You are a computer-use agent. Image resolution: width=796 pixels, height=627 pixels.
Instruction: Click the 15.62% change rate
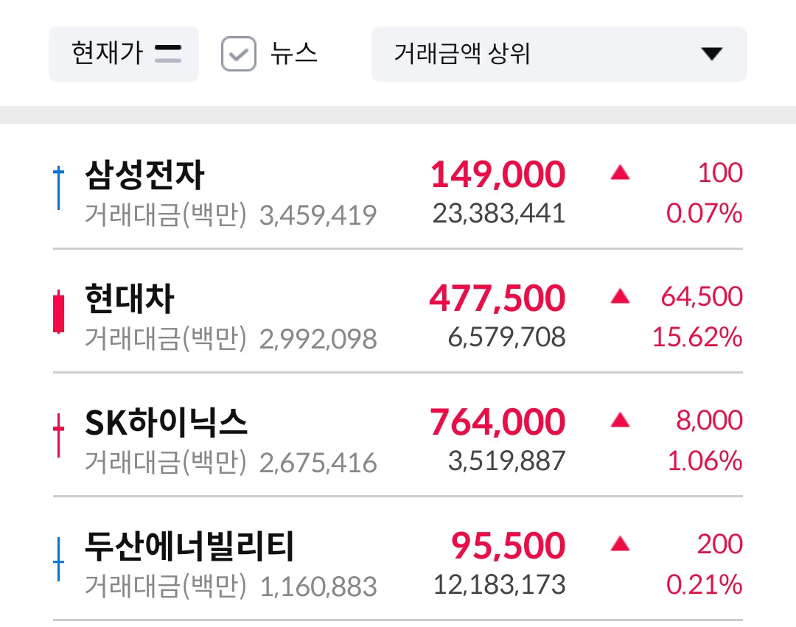tap(697, 338)
